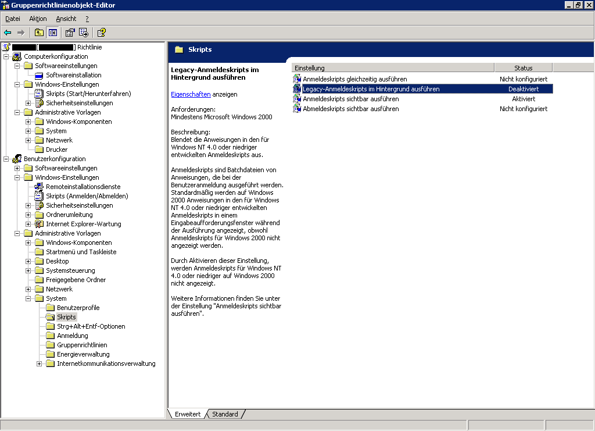Click the Ordnerumleitung folder icon
This screenshot has width=595, height=431.
39,215
